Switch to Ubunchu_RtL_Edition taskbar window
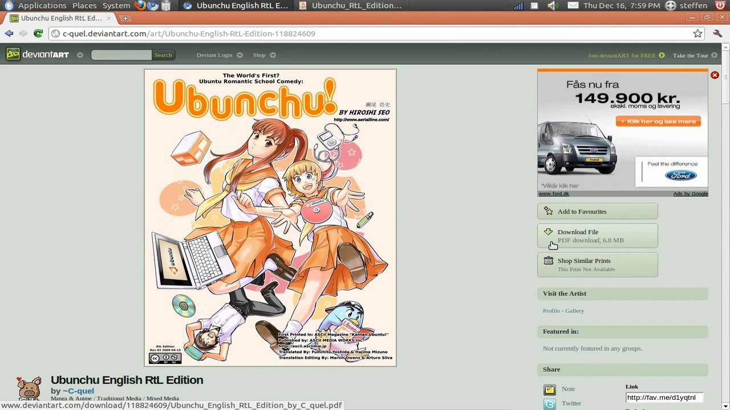 351,6
